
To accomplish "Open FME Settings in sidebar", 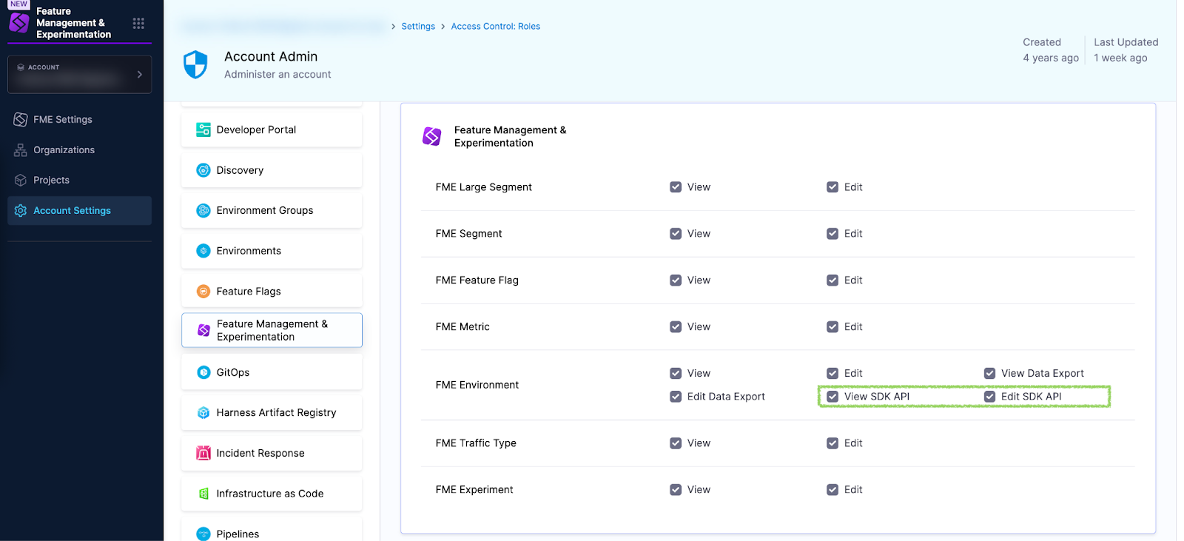I will pos(63,120).
